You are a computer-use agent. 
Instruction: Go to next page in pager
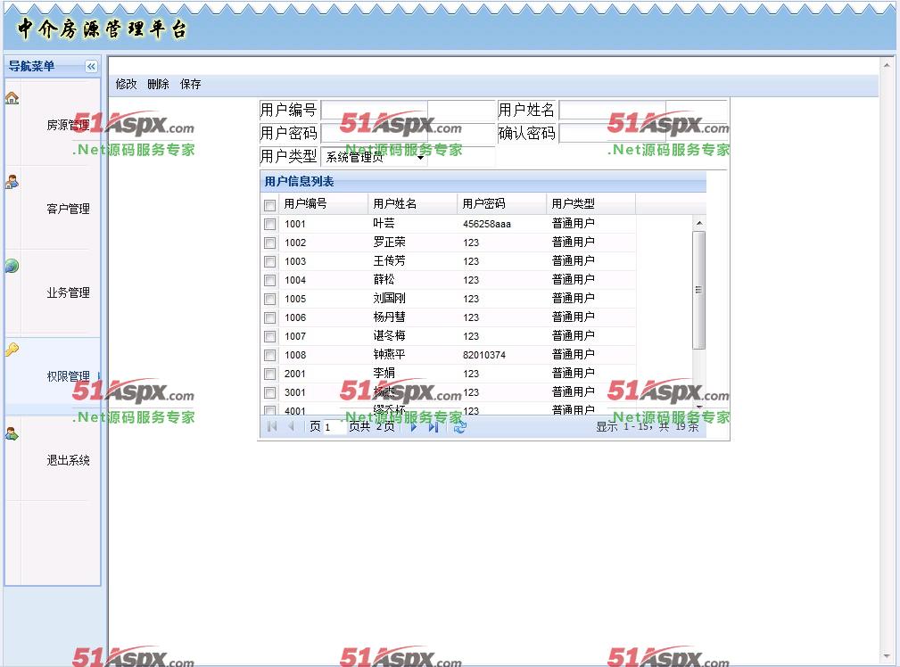414,427
